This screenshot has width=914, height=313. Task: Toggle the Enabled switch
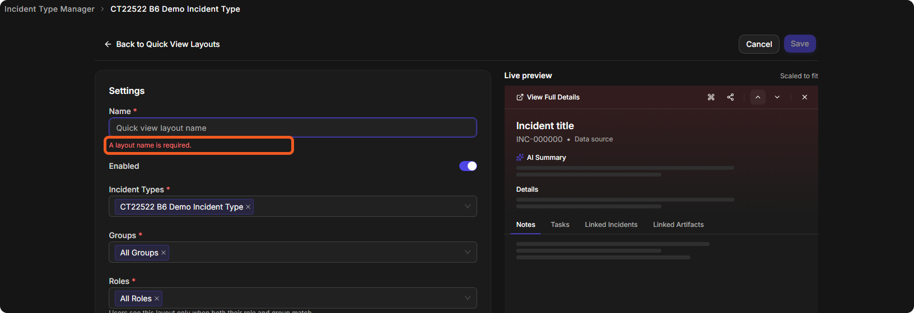click(x=468, y=166)
